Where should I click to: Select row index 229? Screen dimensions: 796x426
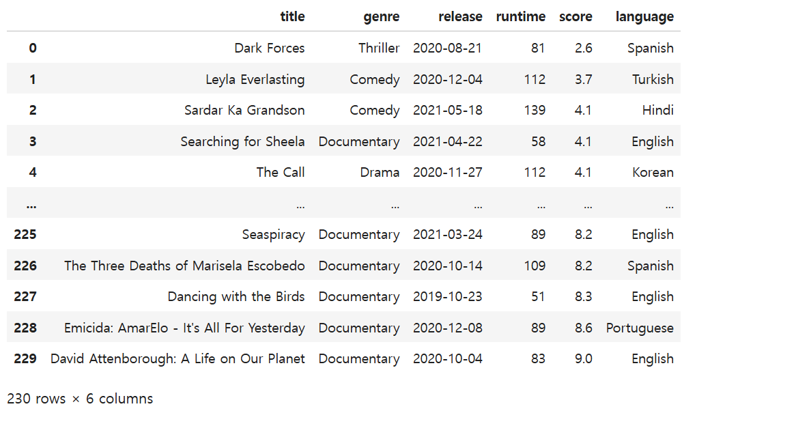click(x=25, y=359)
